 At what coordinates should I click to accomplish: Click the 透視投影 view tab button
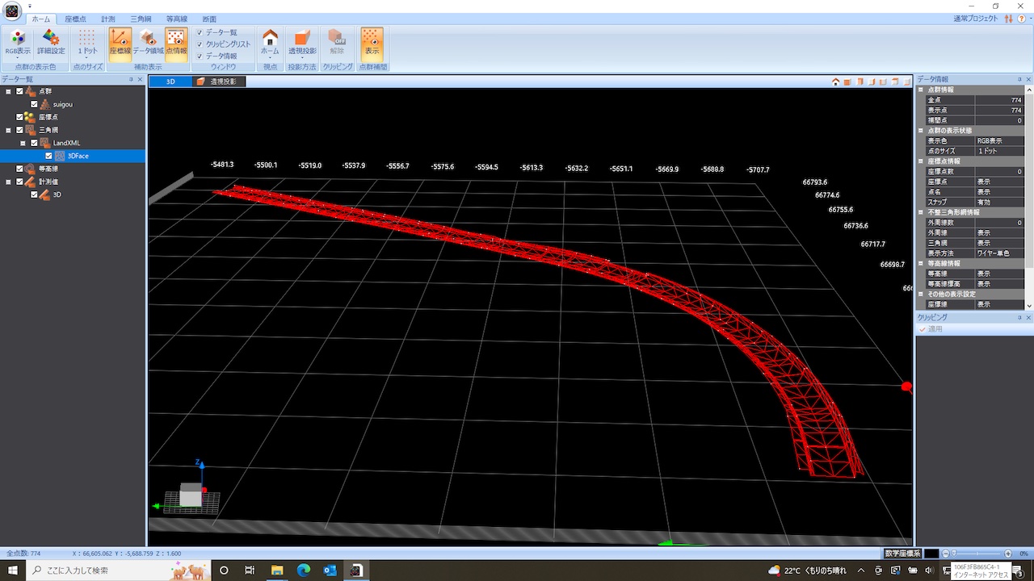(218, 82)
